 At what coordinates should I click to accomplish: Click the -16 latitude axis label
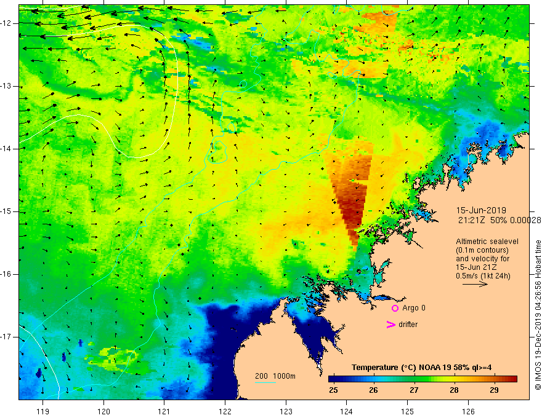(x=6, y=275)
